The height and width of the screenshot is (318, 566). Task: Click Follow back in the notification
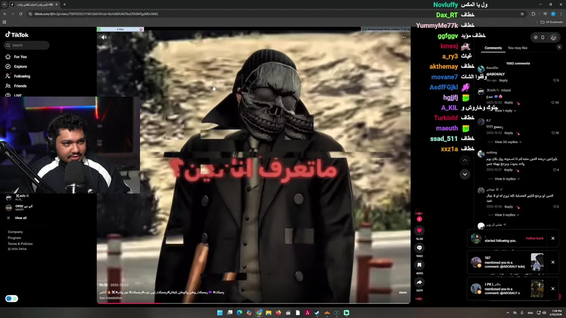pyautogui.click(x=535, y=238)
